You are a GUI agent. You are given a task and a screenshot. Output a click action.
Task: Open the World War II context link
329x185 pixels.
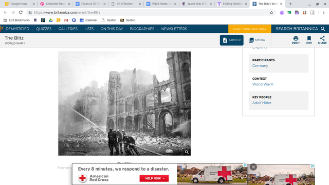263,84
